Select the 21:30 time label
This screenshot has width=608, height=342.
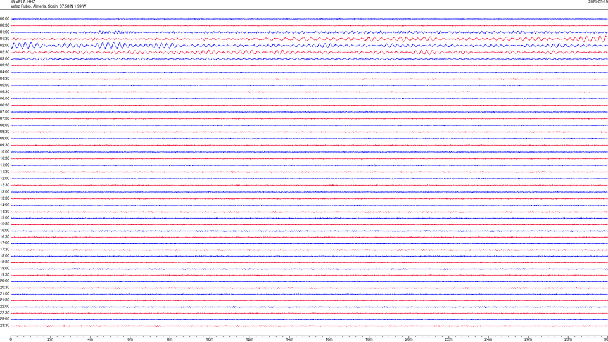pyautogui.click(x=4, y=300)
